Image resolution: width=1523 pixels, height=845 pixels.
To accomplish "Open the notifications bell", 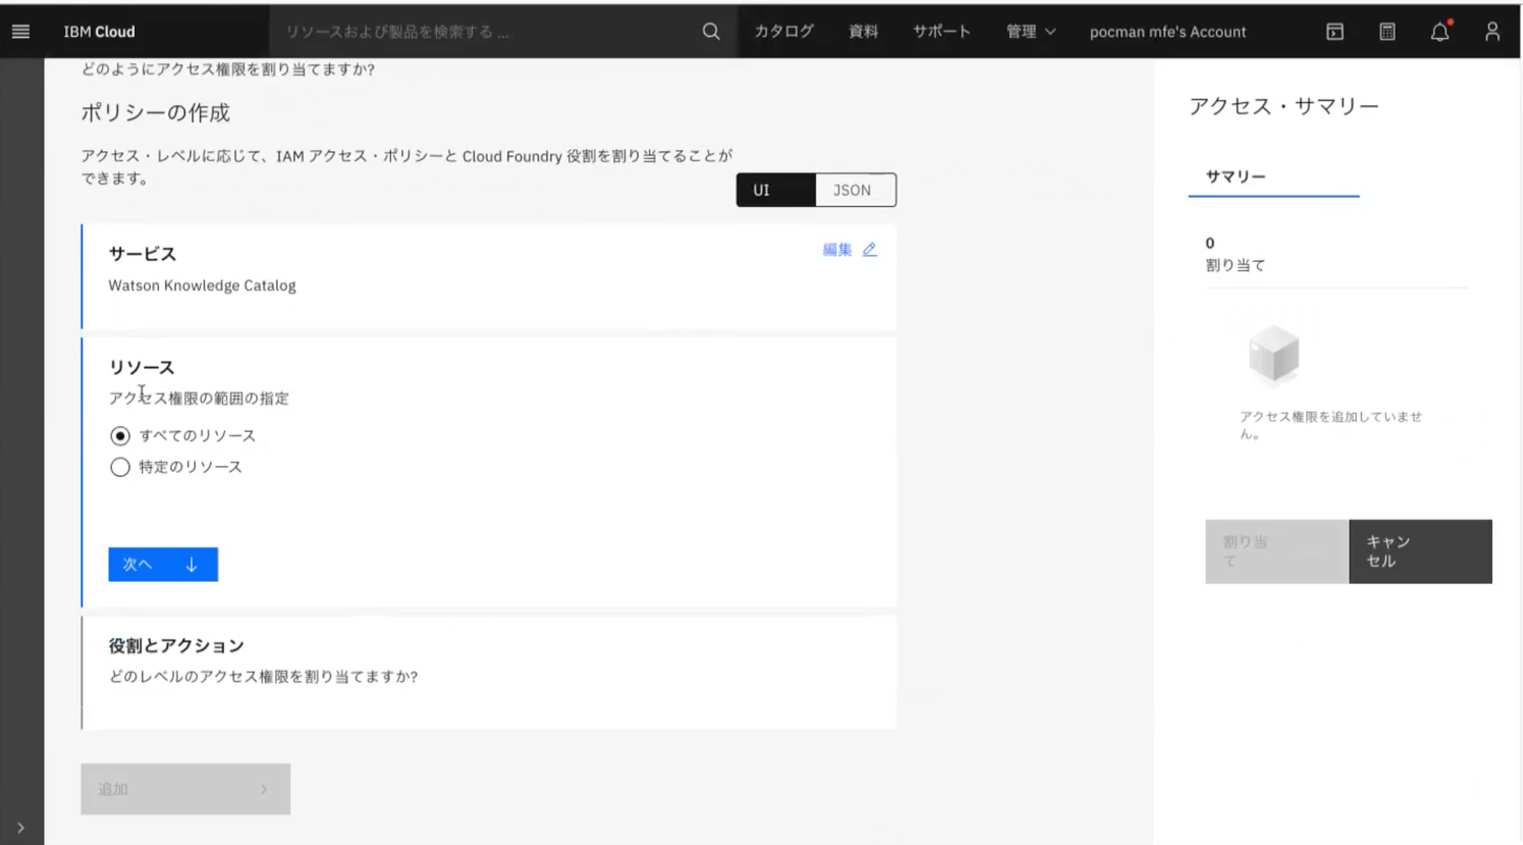I will coord(1440,31).
